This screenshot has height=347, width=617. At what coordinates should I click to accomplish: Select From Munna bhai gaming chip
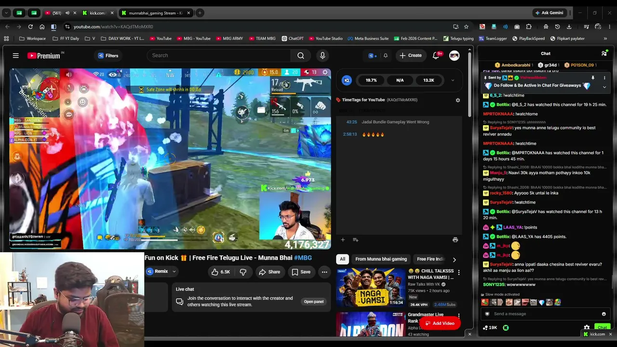[x=381, y=259]
